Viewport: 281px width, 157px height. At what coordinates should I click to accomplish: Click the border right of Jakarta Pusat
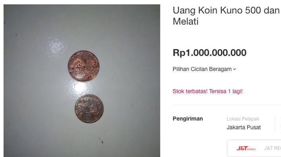(x=275, y=123)
